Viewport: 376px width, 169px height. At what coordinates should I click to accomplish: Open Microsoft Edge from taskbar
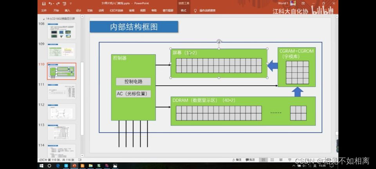pos(58,165)
